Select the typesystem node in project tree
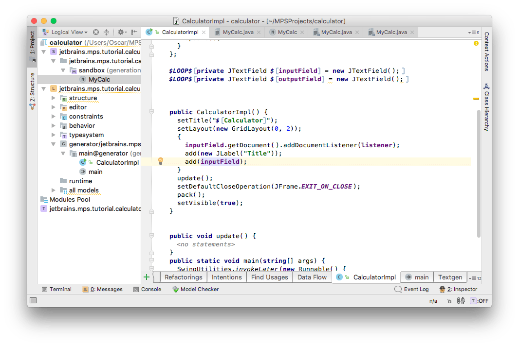 pos(86,135)
